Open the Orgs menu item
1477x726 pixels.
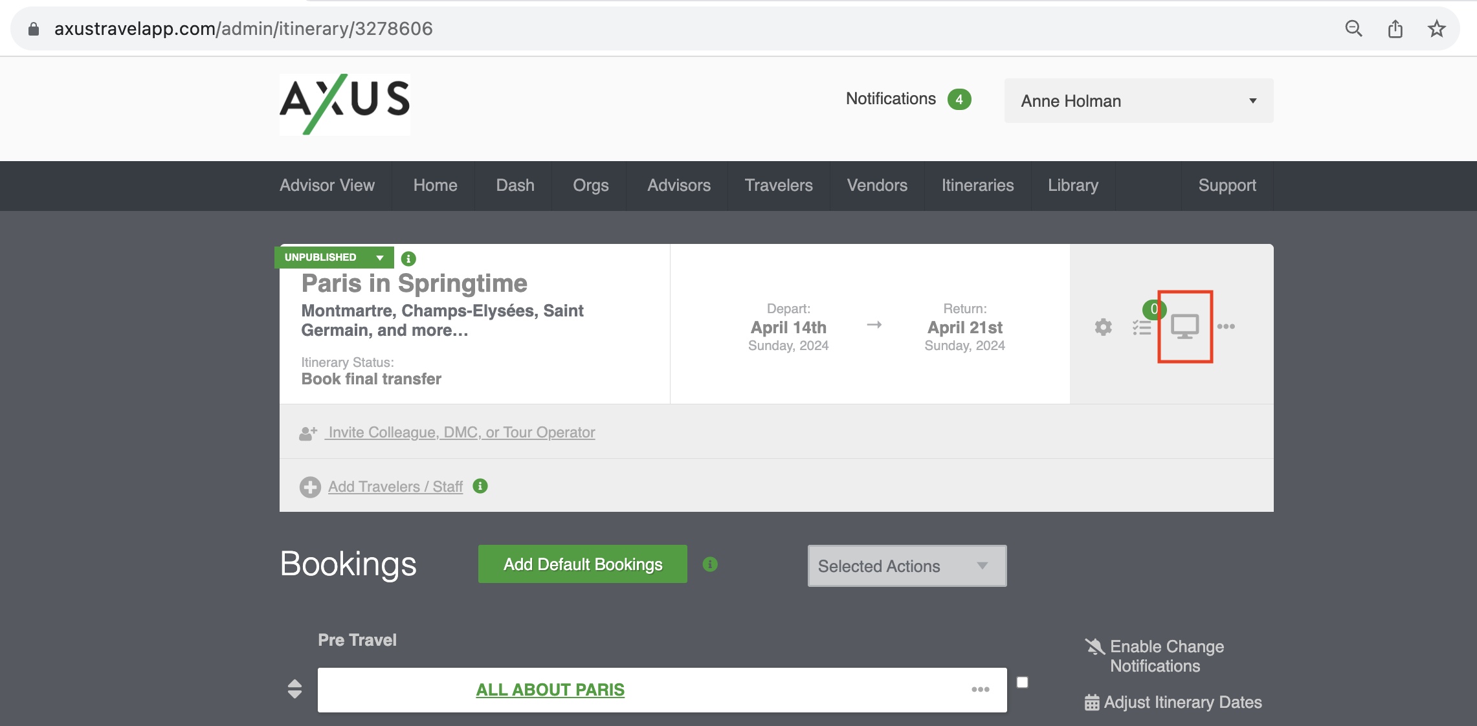pos(591,186)
